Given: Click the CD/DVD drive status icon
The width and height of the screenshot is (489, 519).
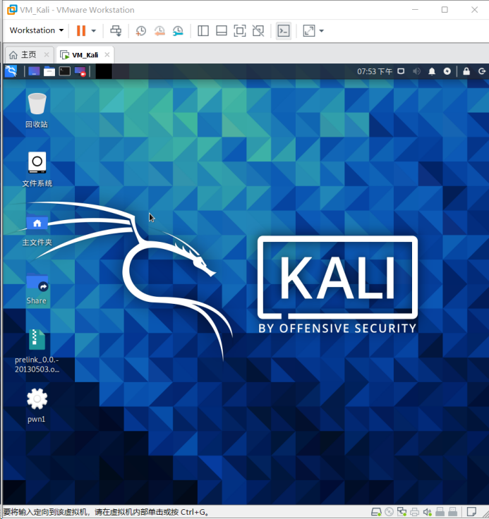Looking at the screenshot, I should pyautogui.click(x=389, y=512).
